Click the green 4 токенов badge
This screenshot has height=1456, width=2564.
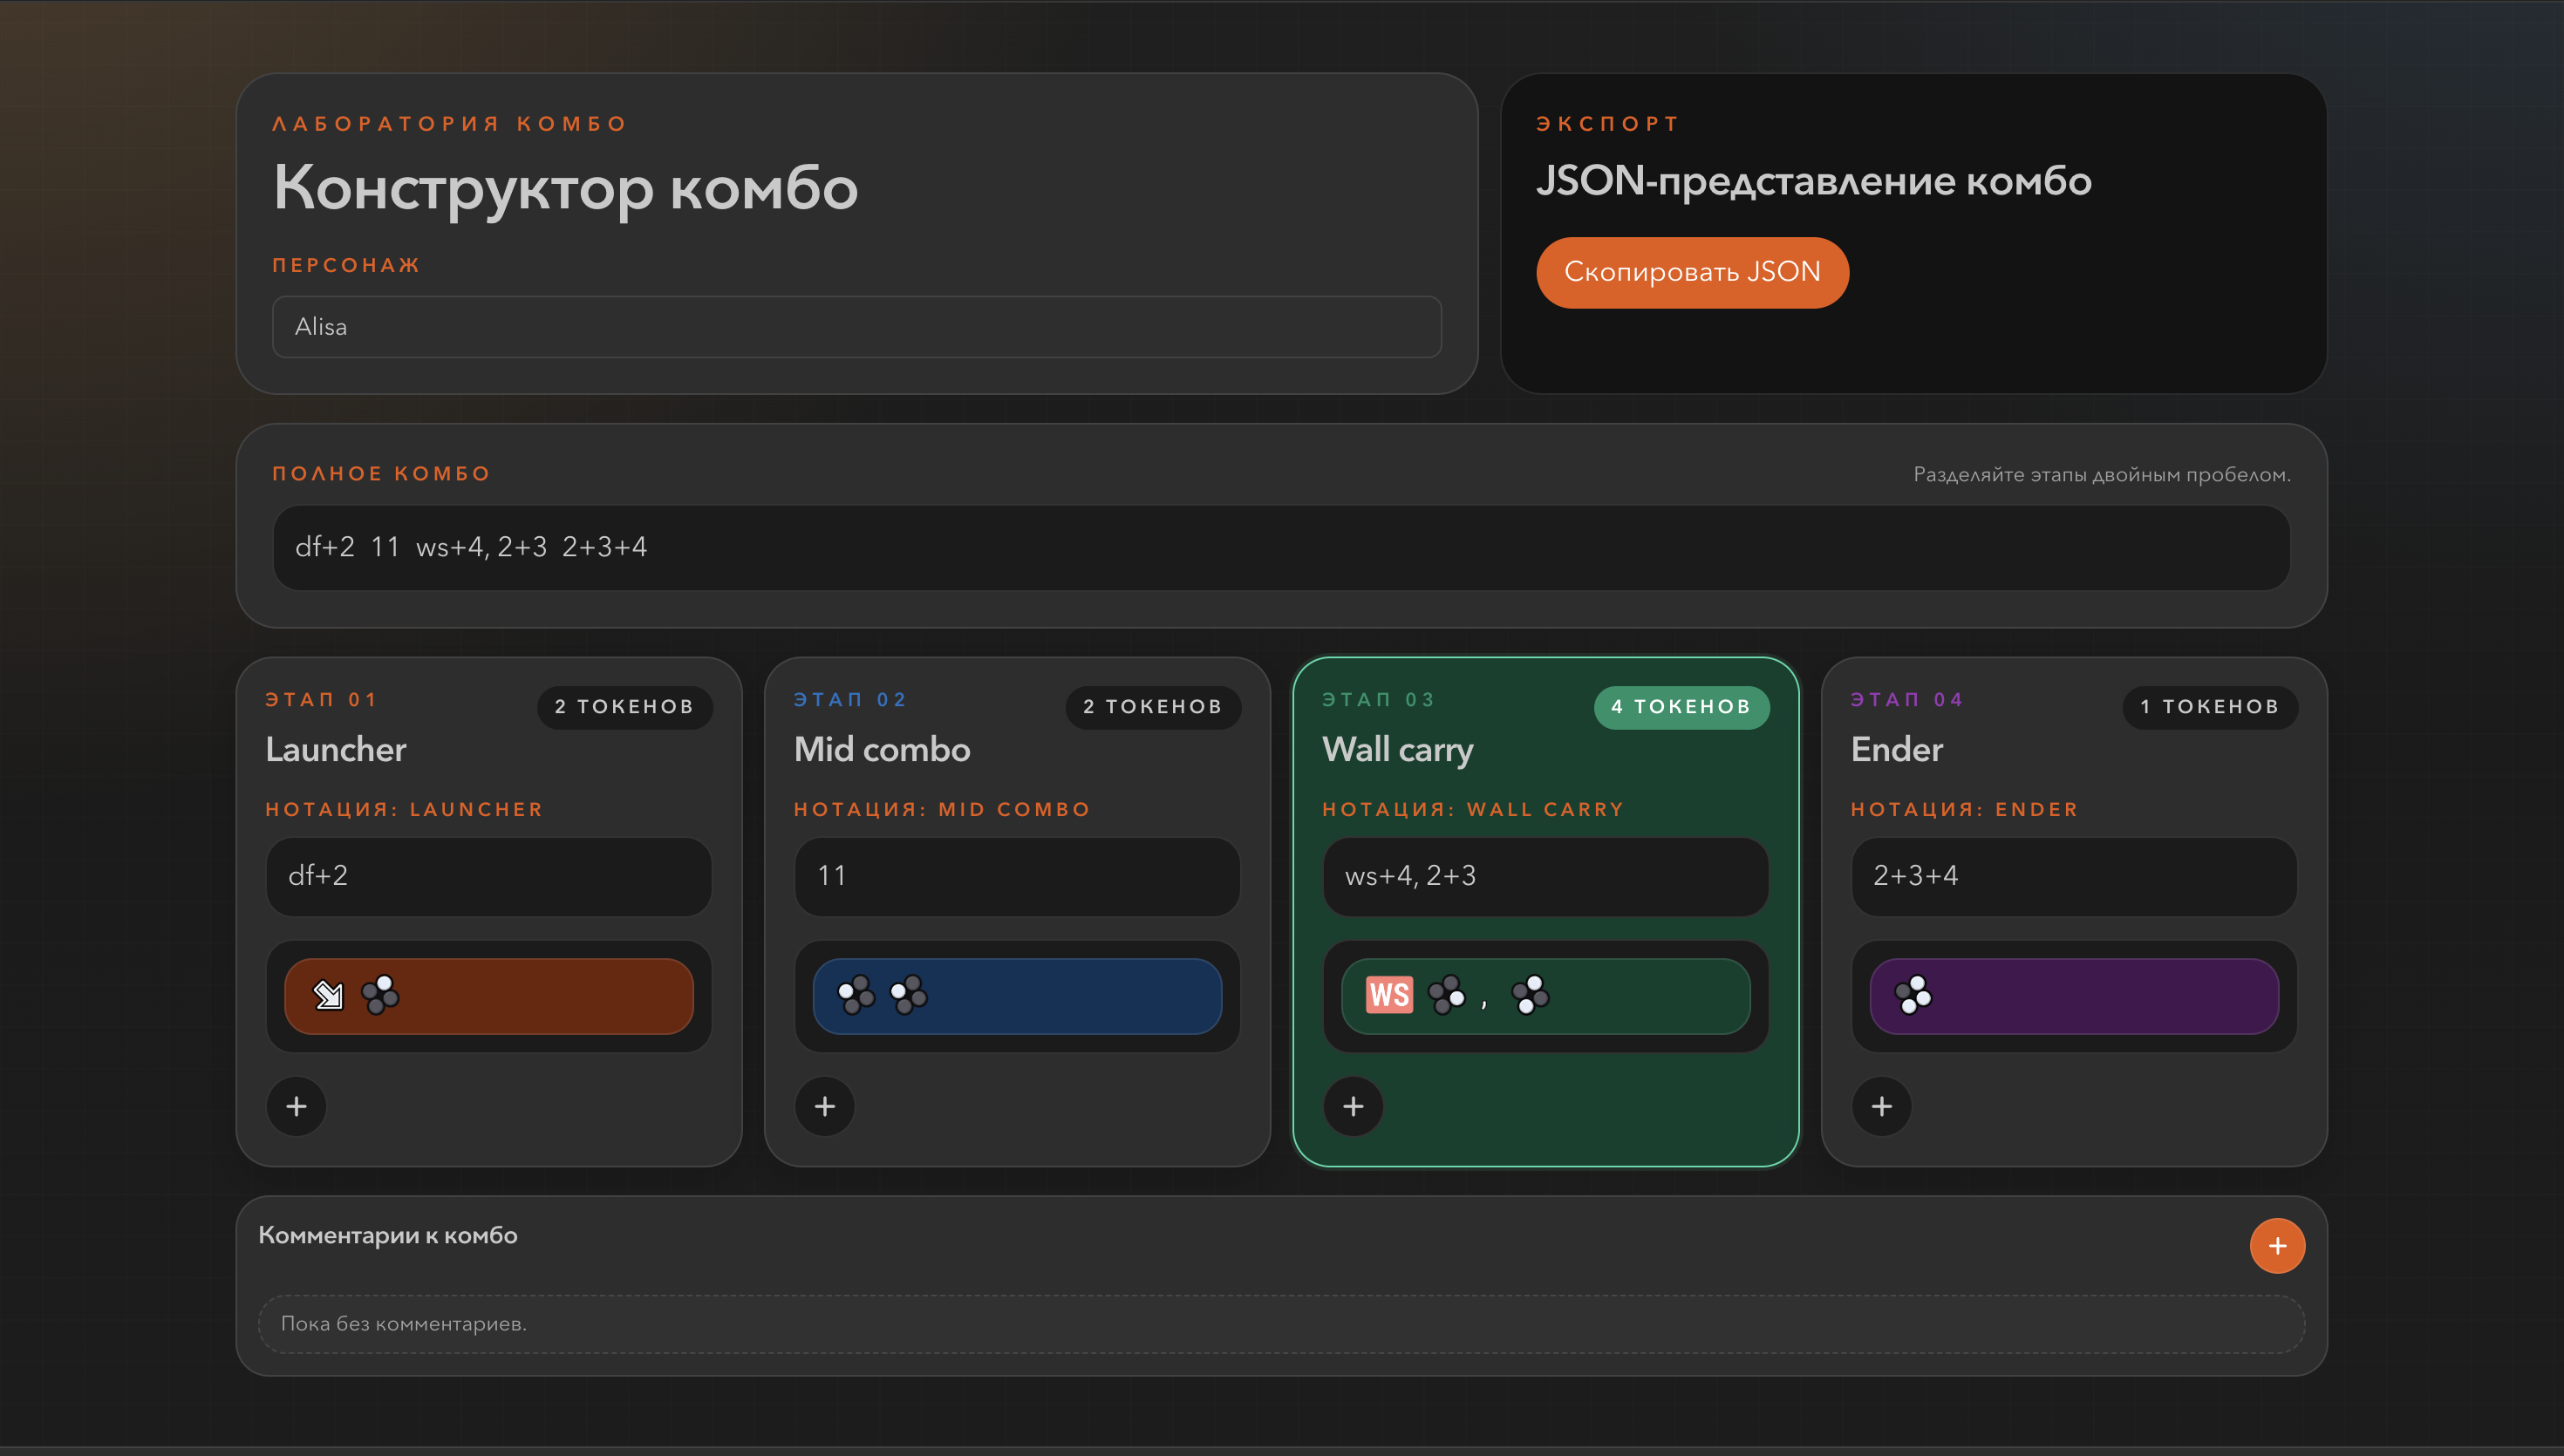1682,707
